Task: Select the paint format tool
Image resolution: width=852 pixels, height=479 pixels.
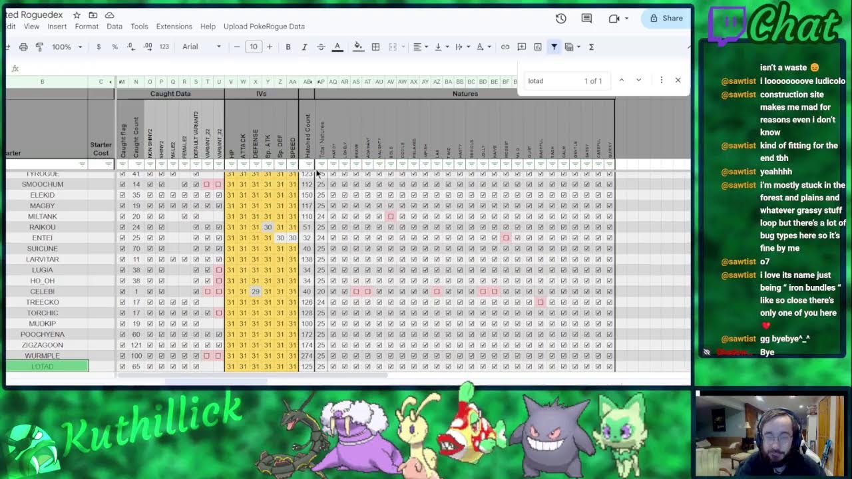Action: coord(39,47)
